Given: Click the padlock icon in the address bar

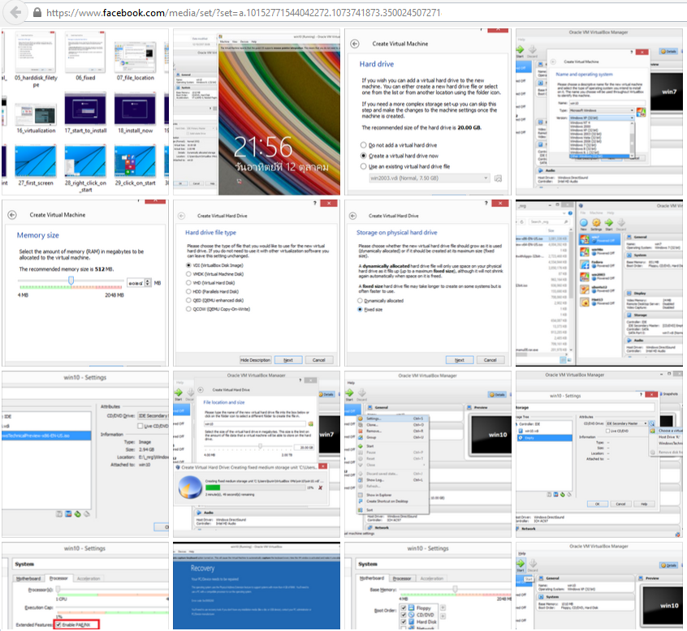Looking at the screenshot, I should [x=37, y=12].
